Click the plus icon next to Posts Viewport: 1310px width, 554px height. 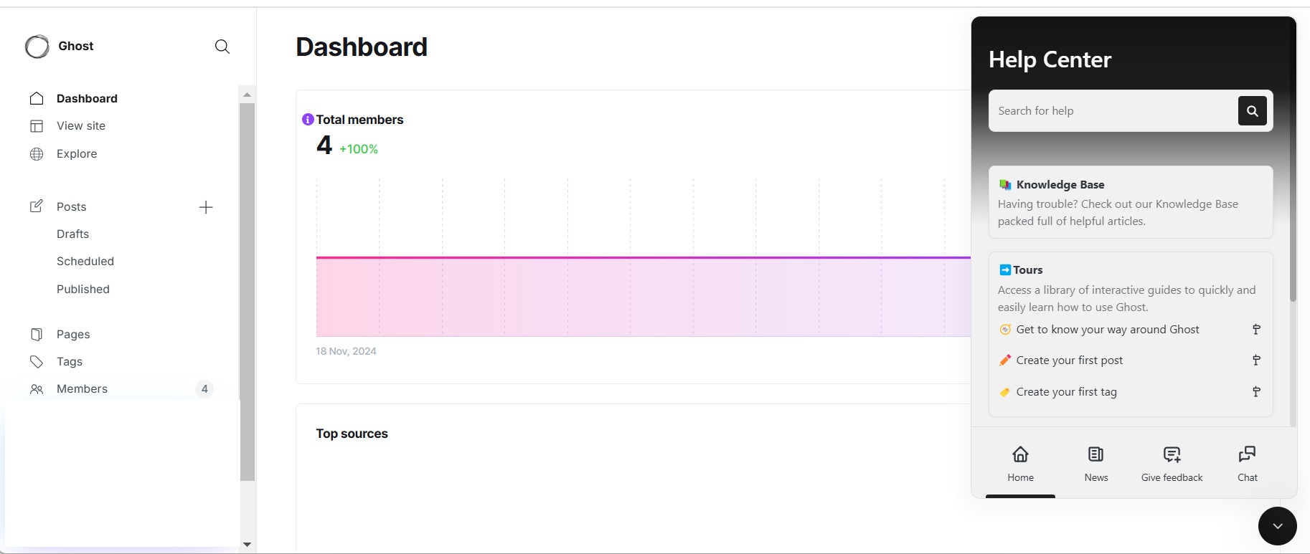tap(206, 207)
